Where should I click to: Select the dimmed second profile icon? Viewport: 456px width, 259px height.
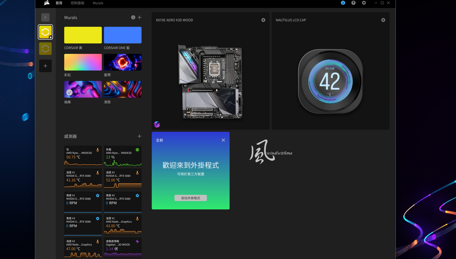pyautogui.click(x=45, y=49)
